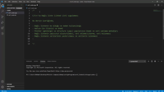The image size is (164, 92).
Task: Open ver1_main.cpp in the explorer tree
Action: coord(15,13)
